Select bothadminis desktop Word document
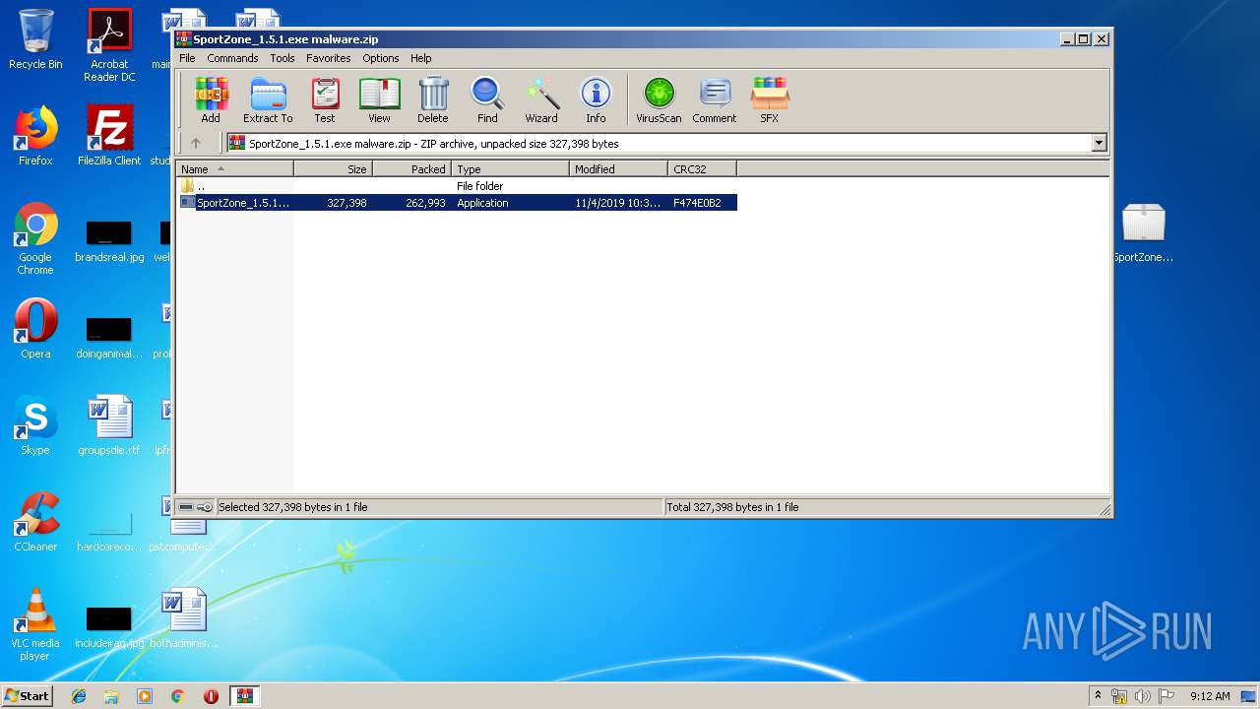 (184, 618)
